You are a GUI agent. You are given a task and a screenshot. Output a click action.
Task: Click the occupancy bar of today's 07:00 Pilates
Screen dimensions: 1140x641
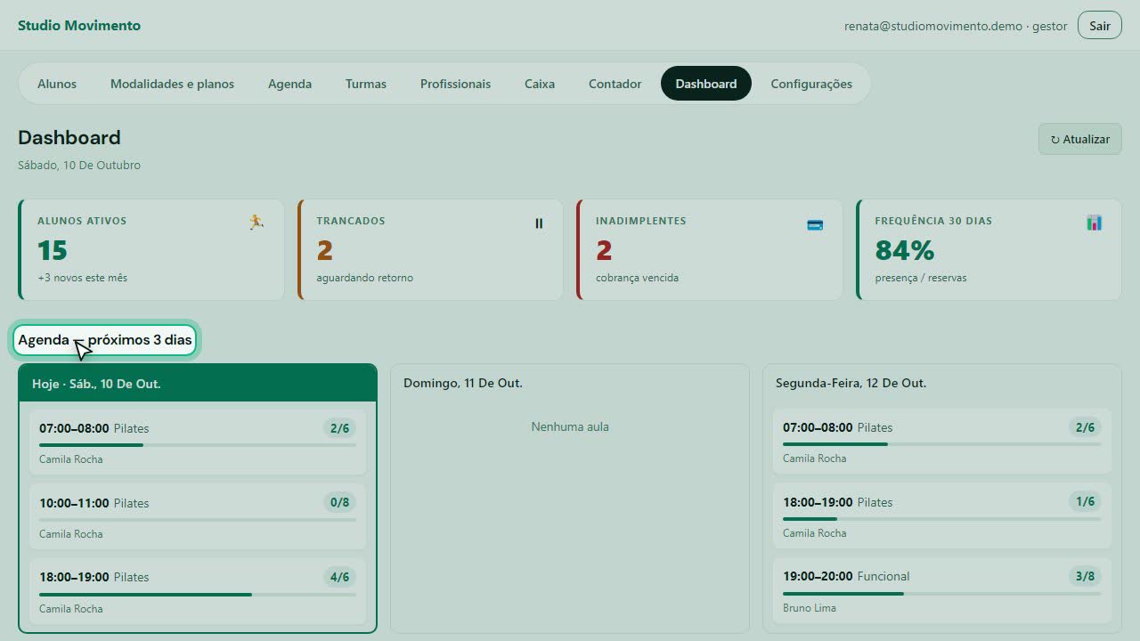click(197, 444)
